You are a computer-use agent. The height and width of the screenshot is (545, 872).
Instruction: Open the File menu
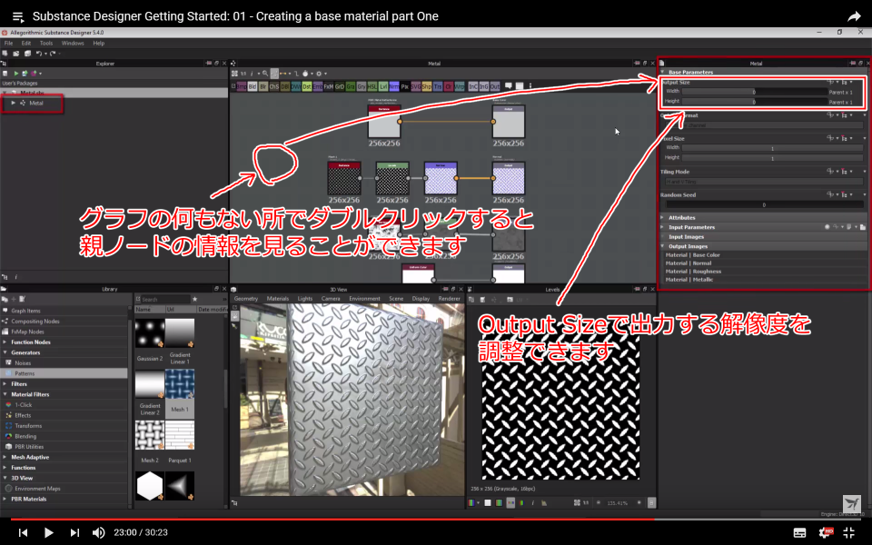coord(8,43)
